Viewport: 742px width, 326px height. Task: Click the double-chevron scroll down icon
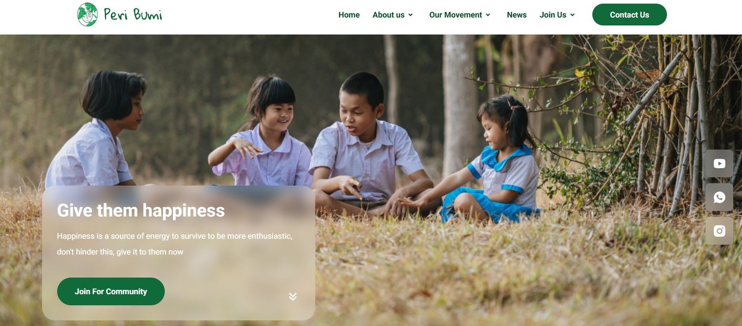tap(293, 296)
